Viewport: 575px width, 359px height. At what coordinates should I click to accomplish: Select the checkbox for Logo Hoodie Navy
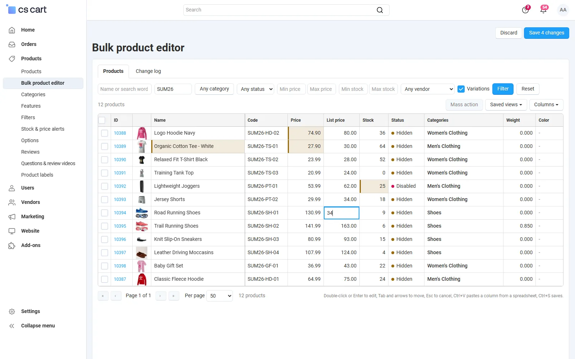click(x=105, y=133)
